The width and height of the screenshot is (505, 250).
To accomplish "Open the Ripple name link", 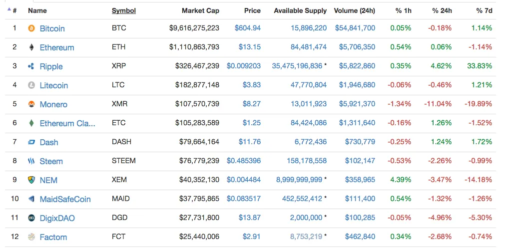I will [x=51, y=66].
